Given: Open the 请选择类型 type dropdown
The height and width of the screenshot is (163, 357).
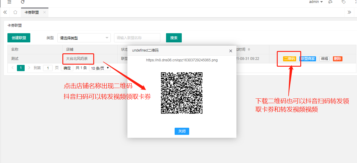Looking at the screenshot, I should [x=84, y=38].
